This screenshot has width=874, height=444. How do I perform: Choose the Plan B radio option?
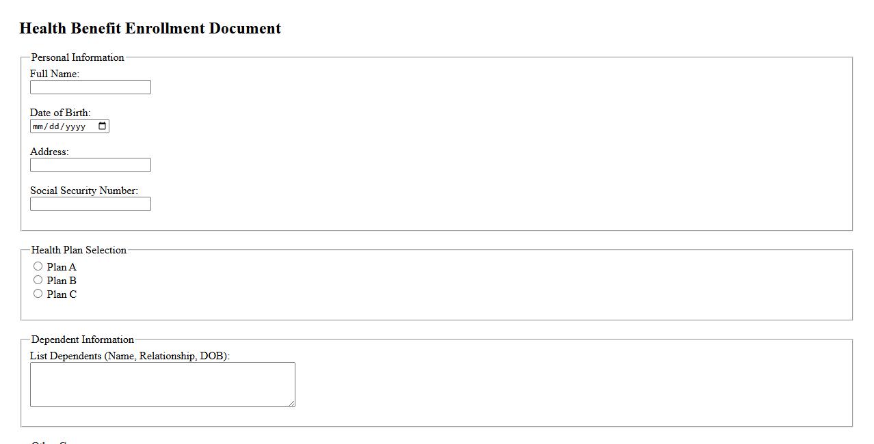tap(38, 280)
